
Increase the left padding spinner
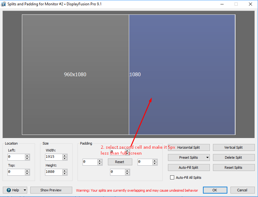click(100, 161)
